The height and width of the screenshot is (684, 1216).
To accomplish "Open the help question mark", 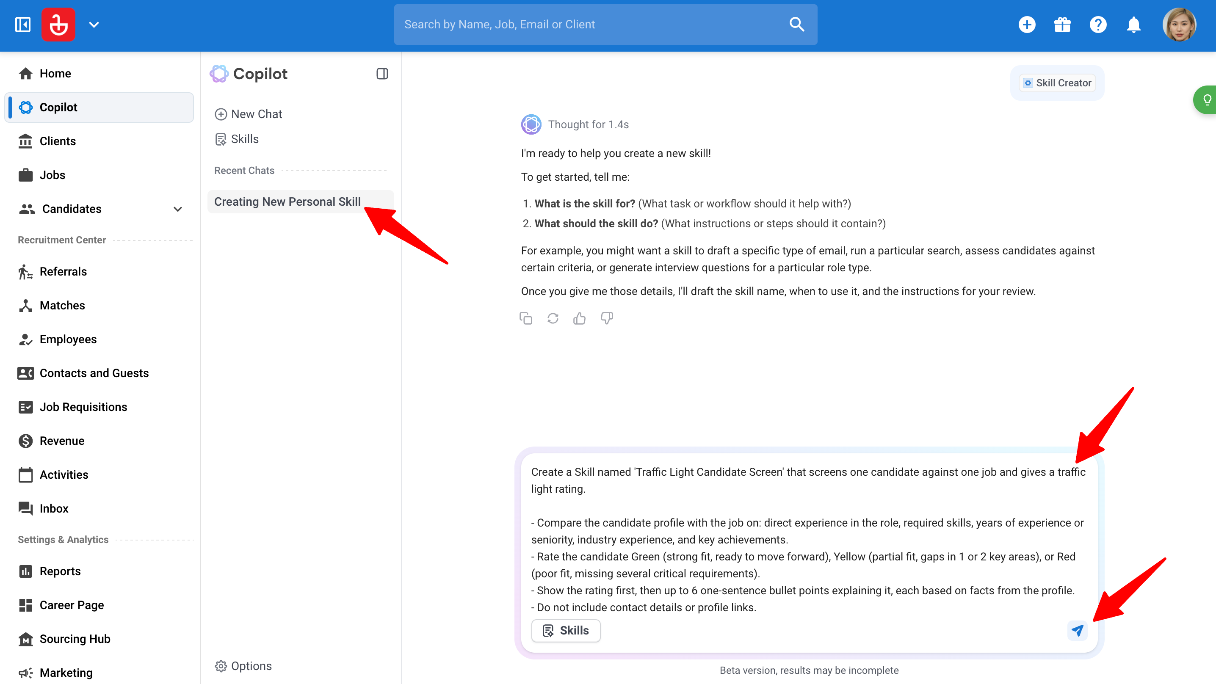I will [x=1098, y=25].
